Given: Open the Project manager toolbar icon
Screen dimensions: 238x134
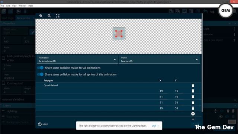Looking at the screenshot, I should [4, 11].
